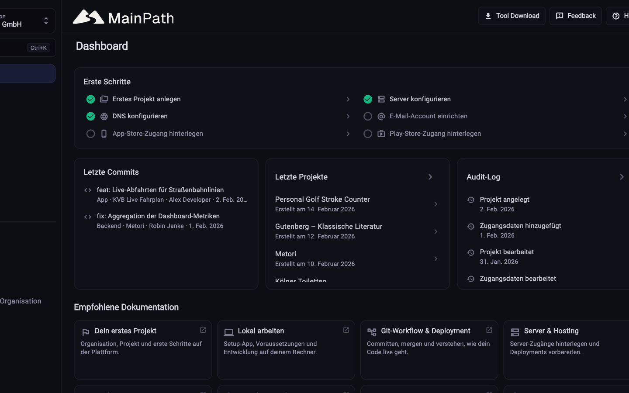The image size is (629, 393).
Task: Open external link icon on Git-Workflow card
Action: click(x=489, y=330)
